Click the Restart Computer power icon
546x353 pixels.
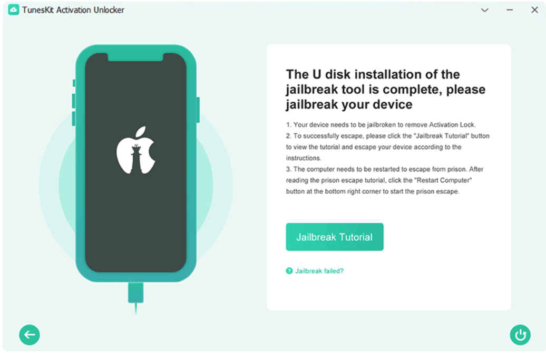520,335
